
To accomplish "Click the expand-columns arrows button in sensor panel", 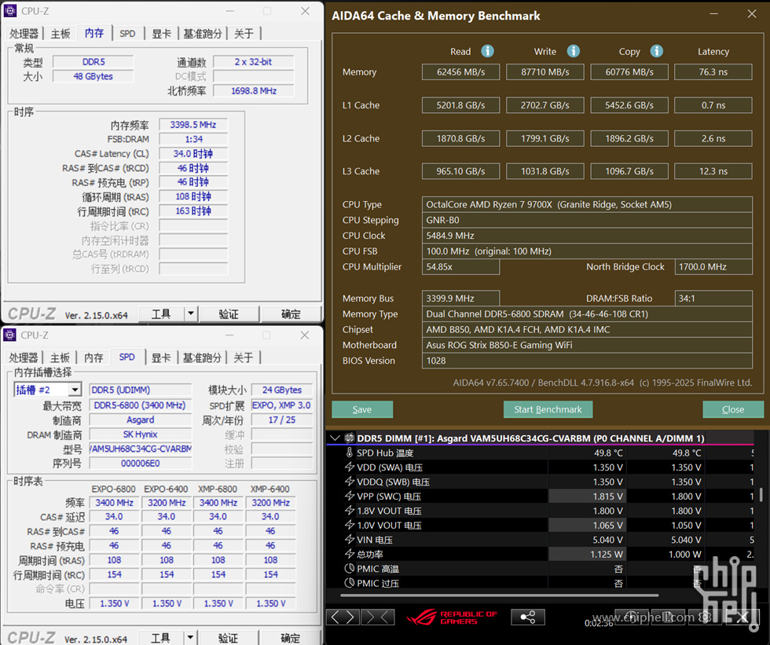I will pos(343,617).
